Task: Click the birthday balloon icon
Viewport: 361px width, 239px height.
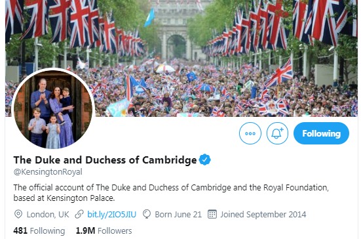Action: (147, 214)
